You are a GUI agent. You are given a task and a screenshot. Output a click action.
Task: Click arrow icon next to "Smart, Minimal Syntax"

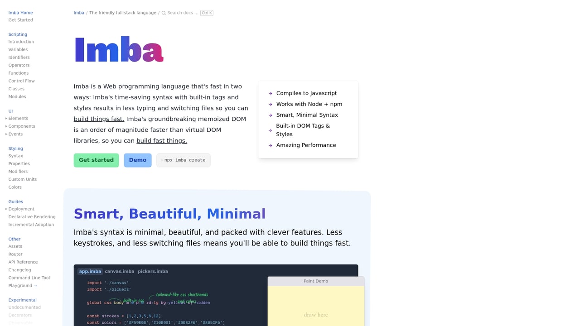[270, 115]
